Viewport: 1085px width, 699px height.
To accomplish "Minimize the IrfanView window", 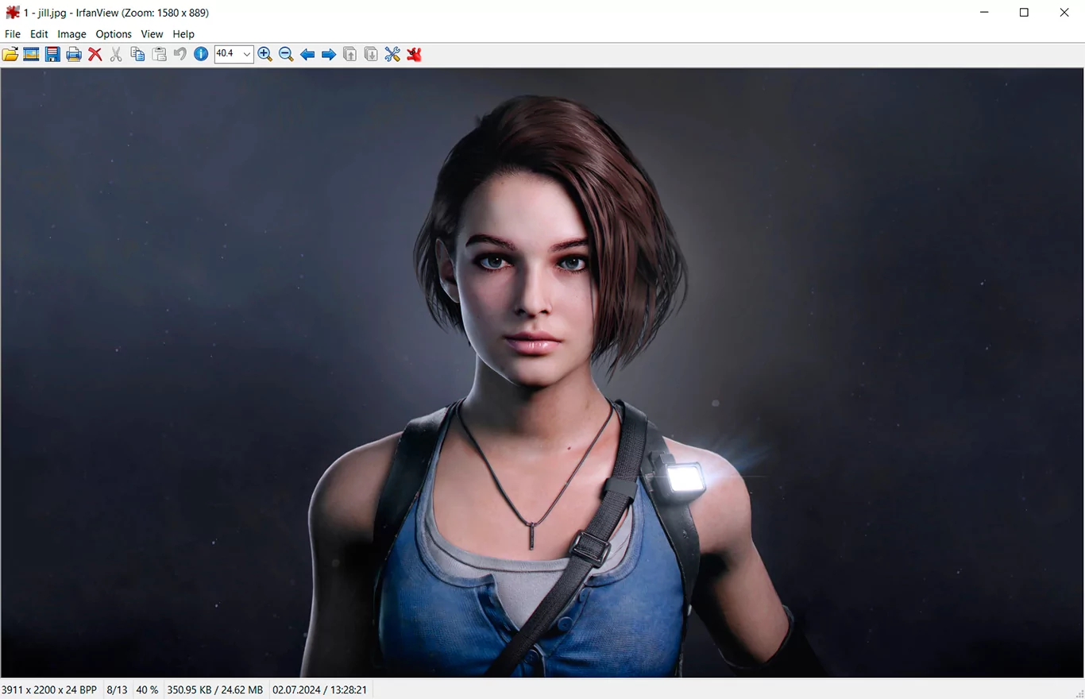I will [x=984, y=13].
